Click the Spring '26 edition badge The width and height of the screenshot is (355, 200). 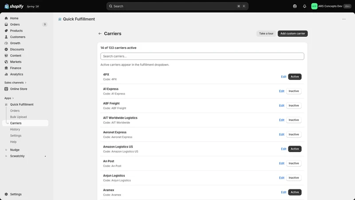click(x=32, y=7)
